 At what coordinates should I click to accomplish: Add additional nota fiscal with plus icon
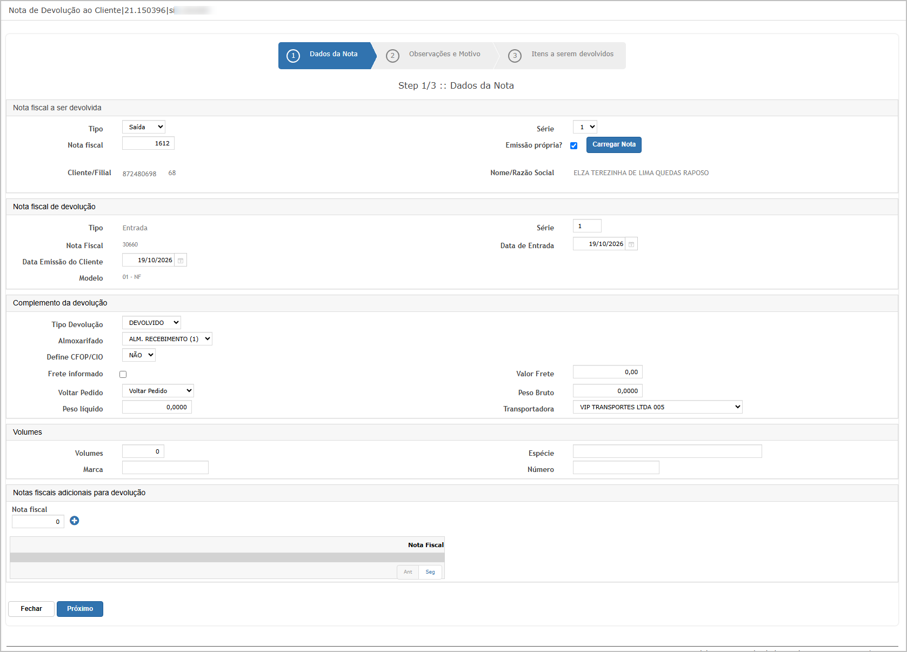point(75,521)
